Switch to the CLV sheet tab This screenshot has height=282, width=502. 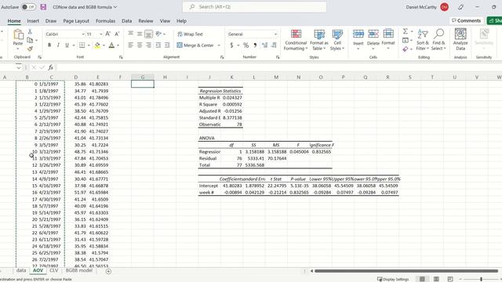click(54, 270)
